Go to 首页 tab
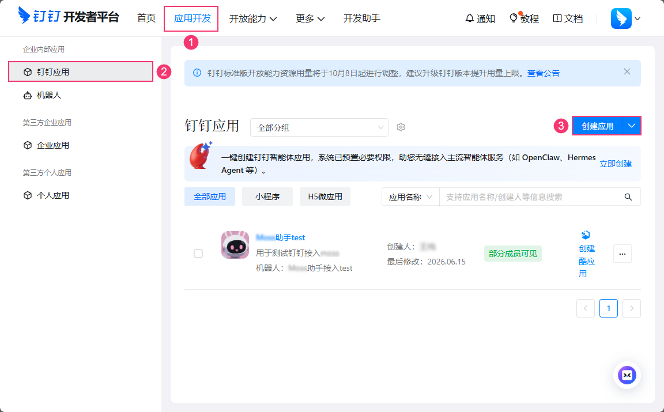 [146, 18]
